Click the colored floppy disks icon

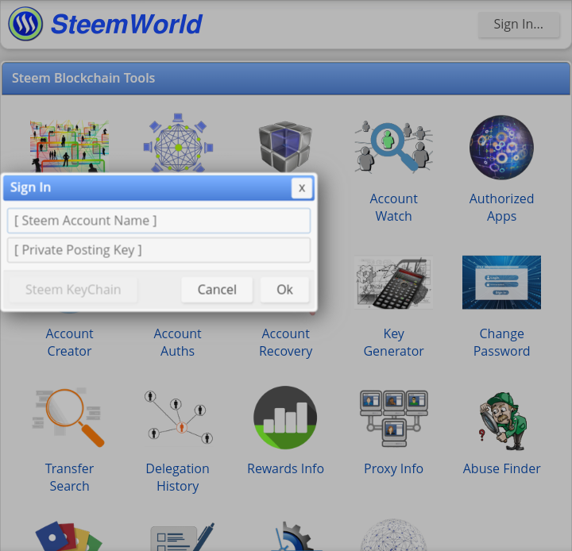point(68,536)
